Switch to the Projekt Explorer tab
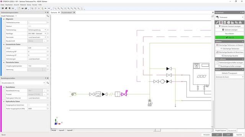 point(220,131)
